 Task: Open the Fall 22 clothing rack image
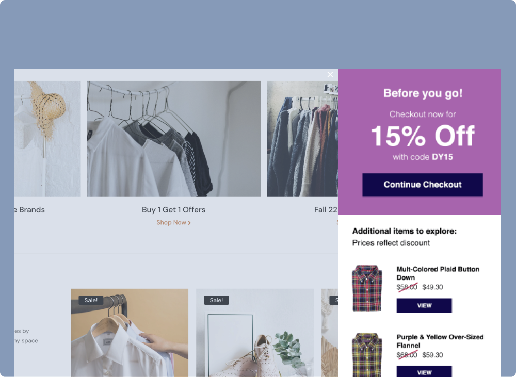302,139
